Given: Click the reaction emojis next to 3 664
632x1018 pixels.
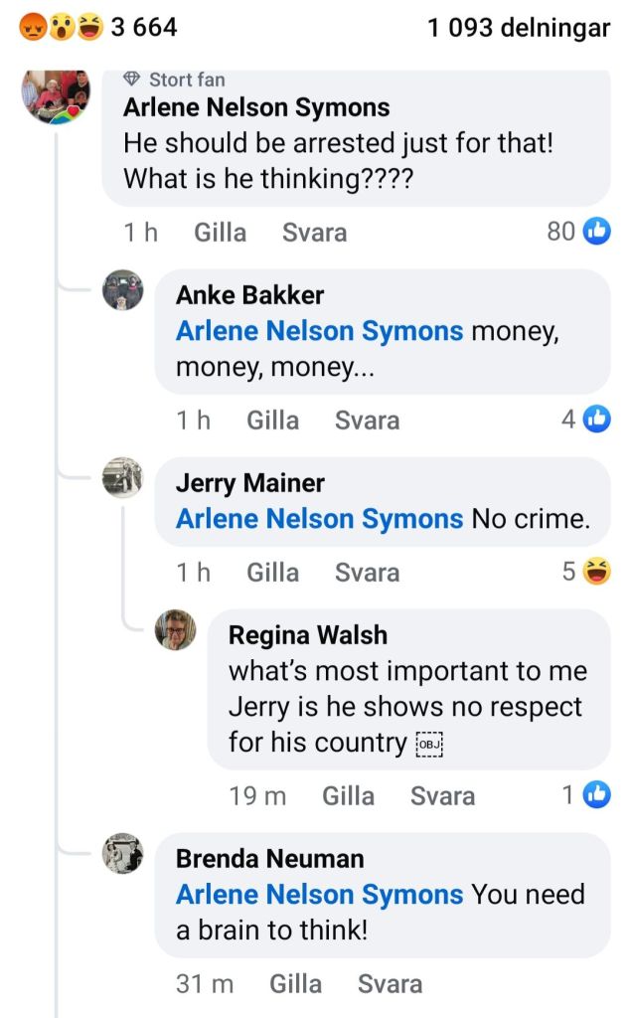Looking at the screenshot, I should coord(62,28).
